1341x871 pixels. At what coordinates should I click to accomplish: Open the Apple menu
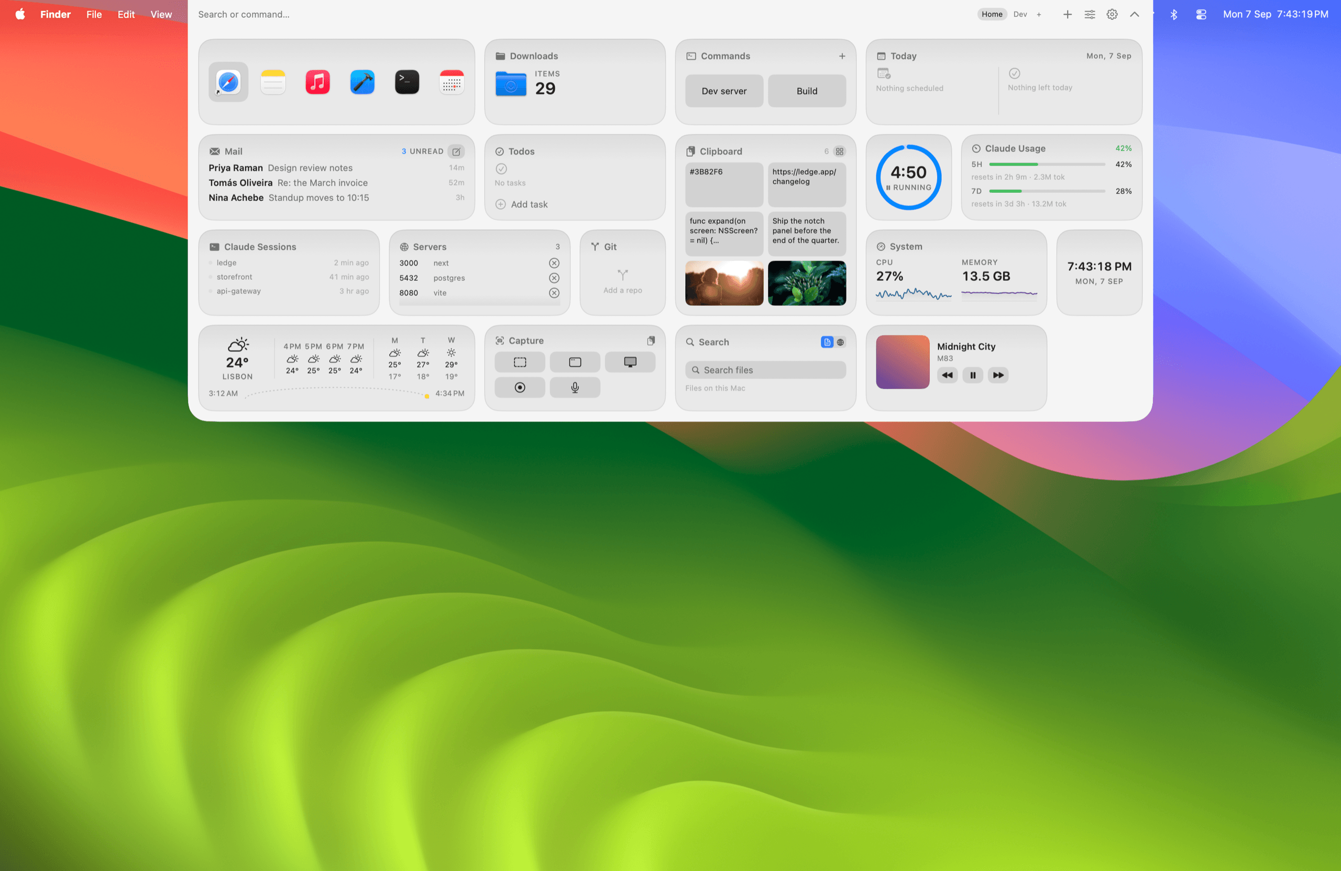[20, 15]
